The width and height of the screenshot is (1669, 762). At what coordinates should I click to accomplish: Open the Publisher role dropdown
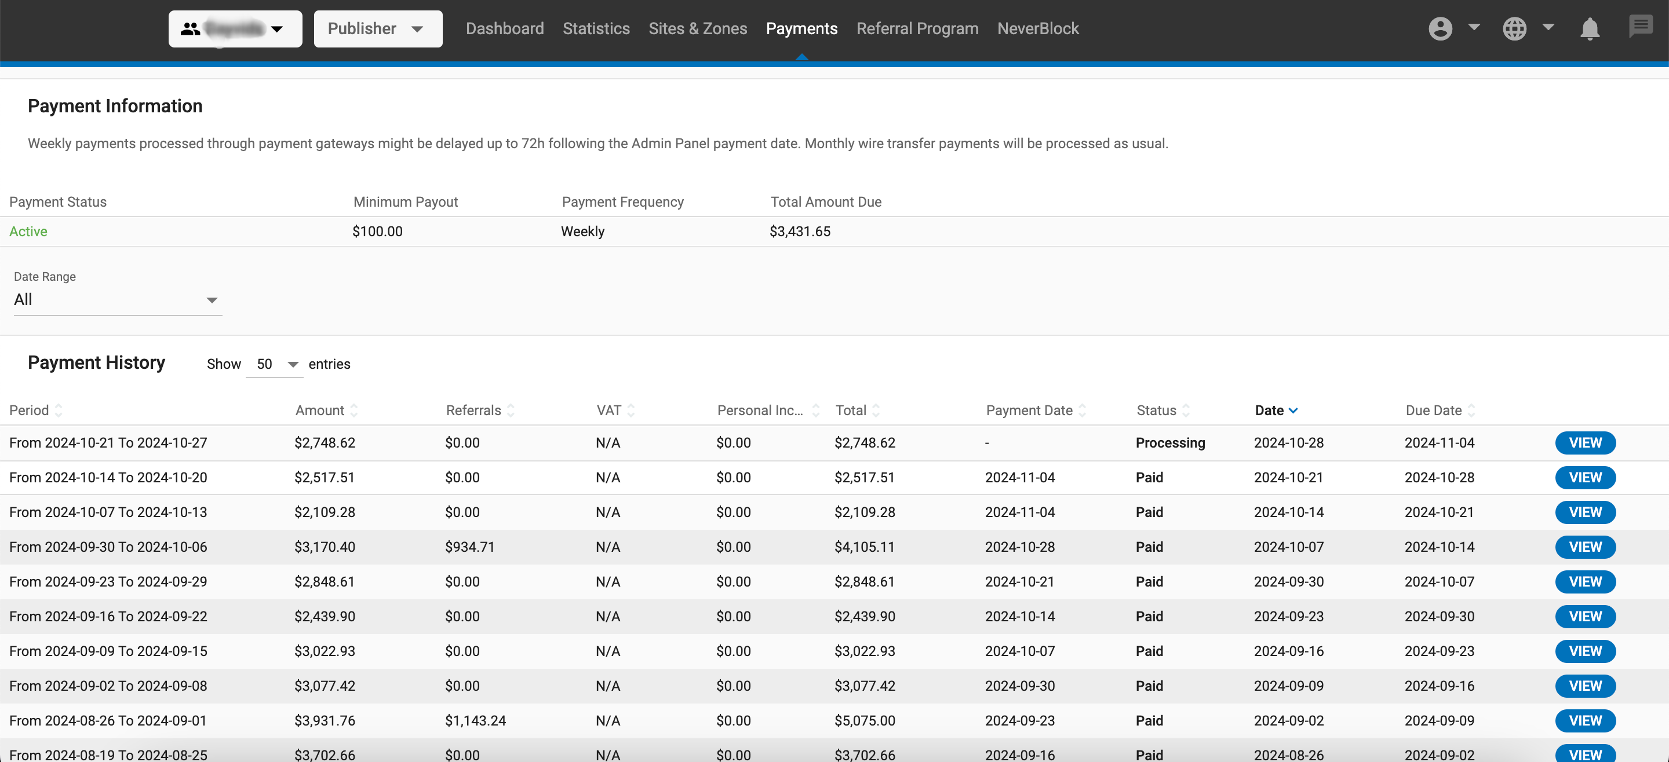click(x=378, y=28)
